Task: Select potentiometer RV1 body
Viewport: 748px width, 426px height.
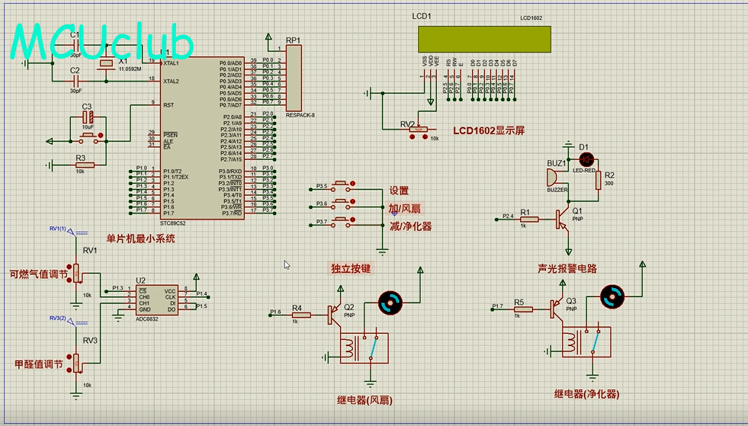Action: pyautogui.click(x=75, y=274)
